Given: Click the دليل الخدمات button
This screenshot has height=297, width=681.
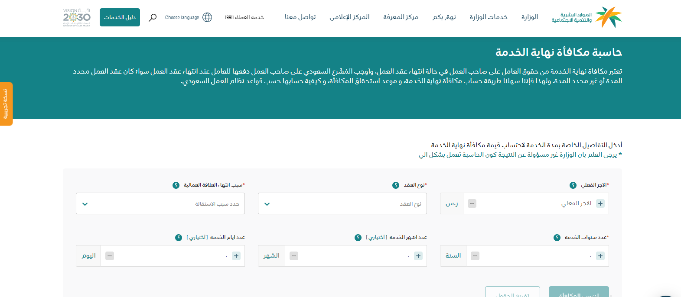Looking at the screenshot, I should (x=120, y=17).
